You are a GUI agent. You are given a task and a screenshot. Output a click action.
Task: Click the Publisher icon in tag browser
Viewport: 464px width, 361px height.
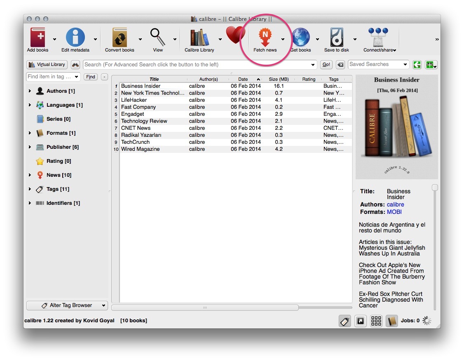click(40, 147)
